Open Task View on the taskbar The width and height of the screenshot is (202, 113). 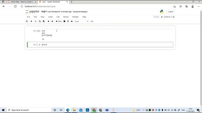(61, 110)
